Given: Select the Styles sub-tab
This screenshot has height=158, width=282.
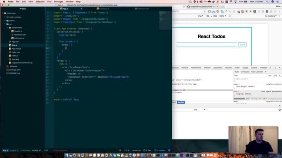Looking at the screenshot, I should (237, 72).
